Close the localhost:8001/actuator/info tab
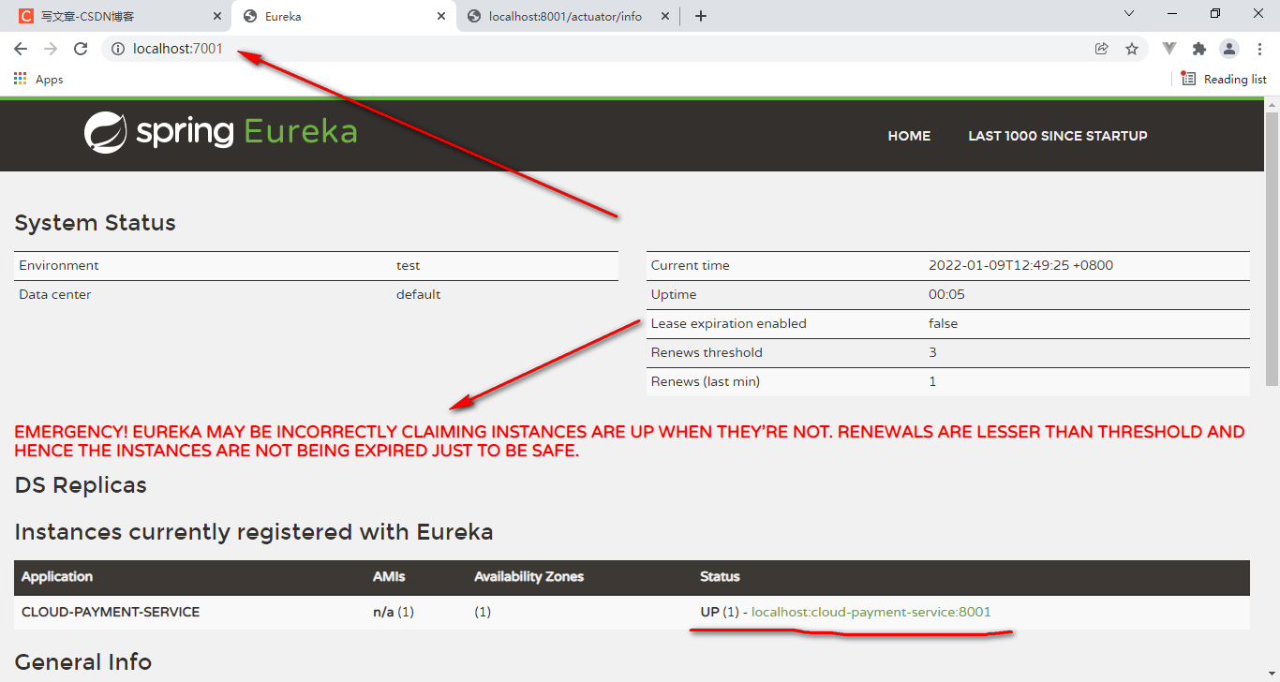The height and width of the screenshot is (682, 1280). click(x=665, y=16)
